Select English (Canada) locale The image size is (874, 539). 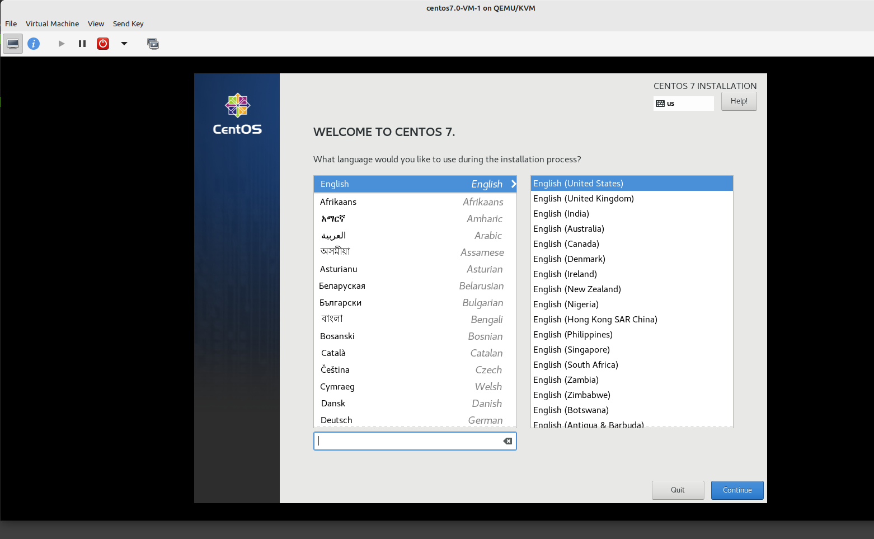[632, 243]
